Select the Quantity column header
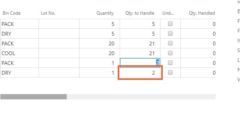The image size is (240, 135). tap(105, 13)
